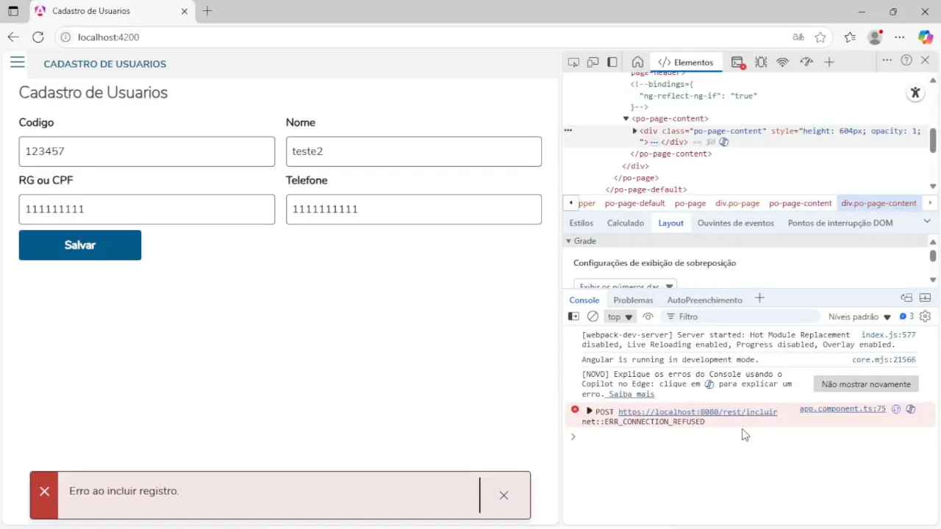Open the Performance gauge tool

(x=806, y=62)
